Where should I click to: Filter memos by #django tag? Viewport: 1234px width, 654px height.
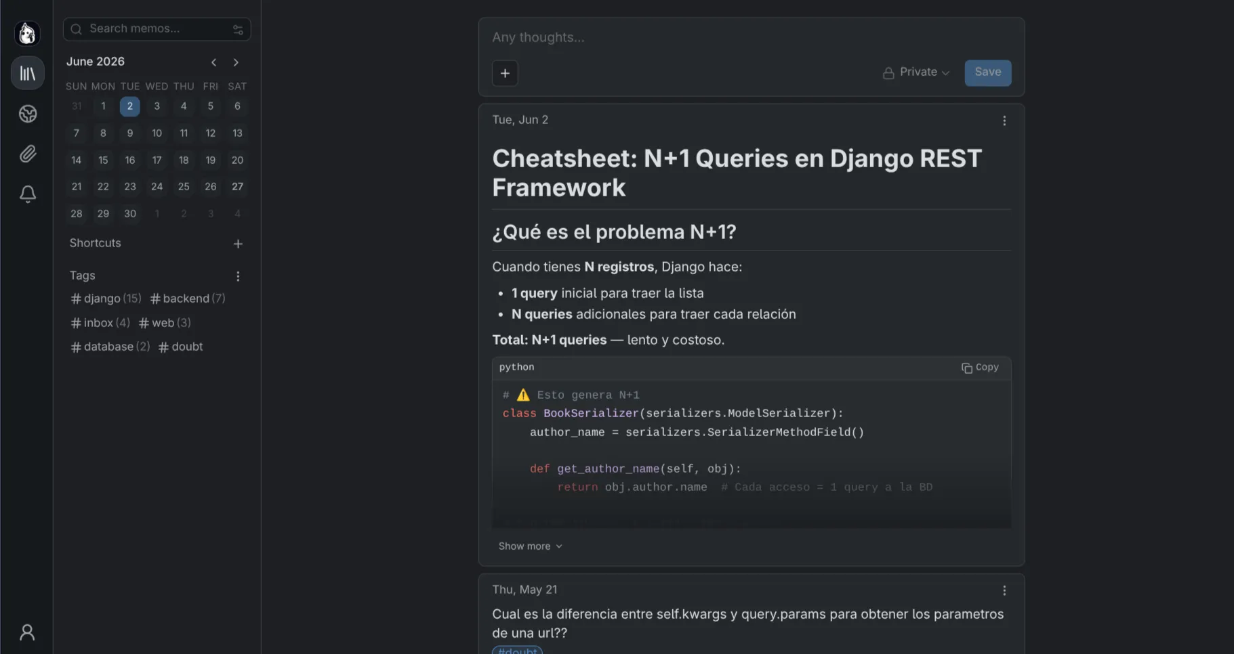click(106, 299)
